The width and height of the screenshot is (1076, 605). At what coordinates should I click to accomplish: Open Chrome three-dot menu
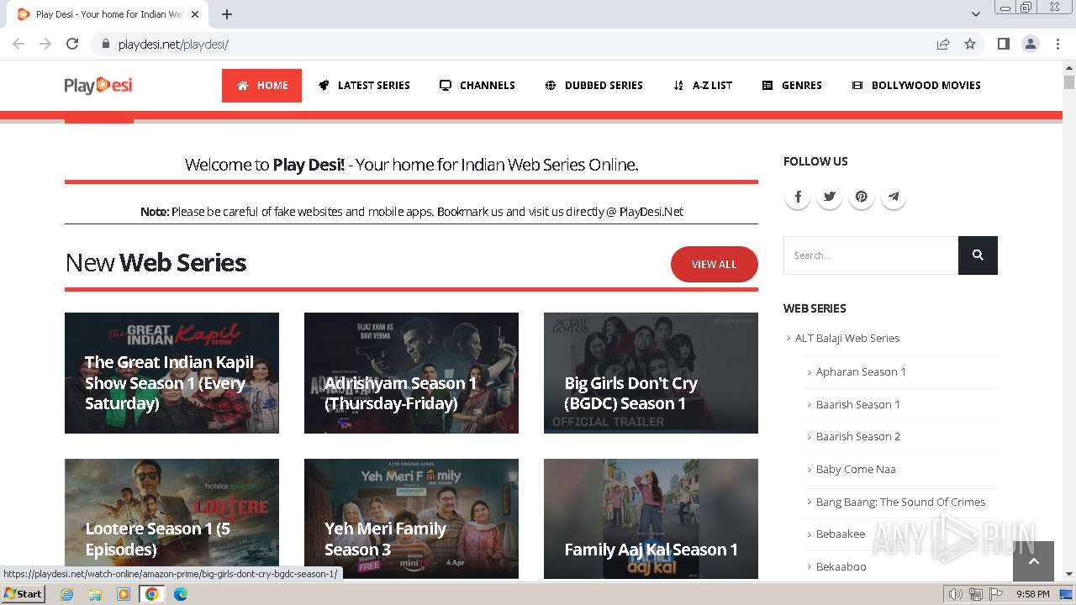1057,44
